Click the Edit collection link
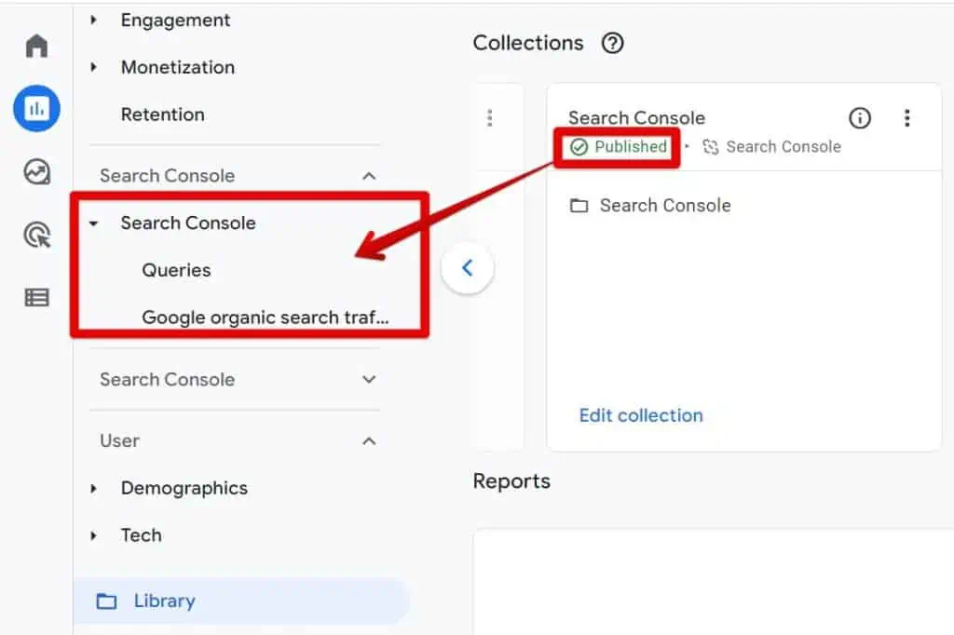Screen dimensions: 954x635 (641, 415)
